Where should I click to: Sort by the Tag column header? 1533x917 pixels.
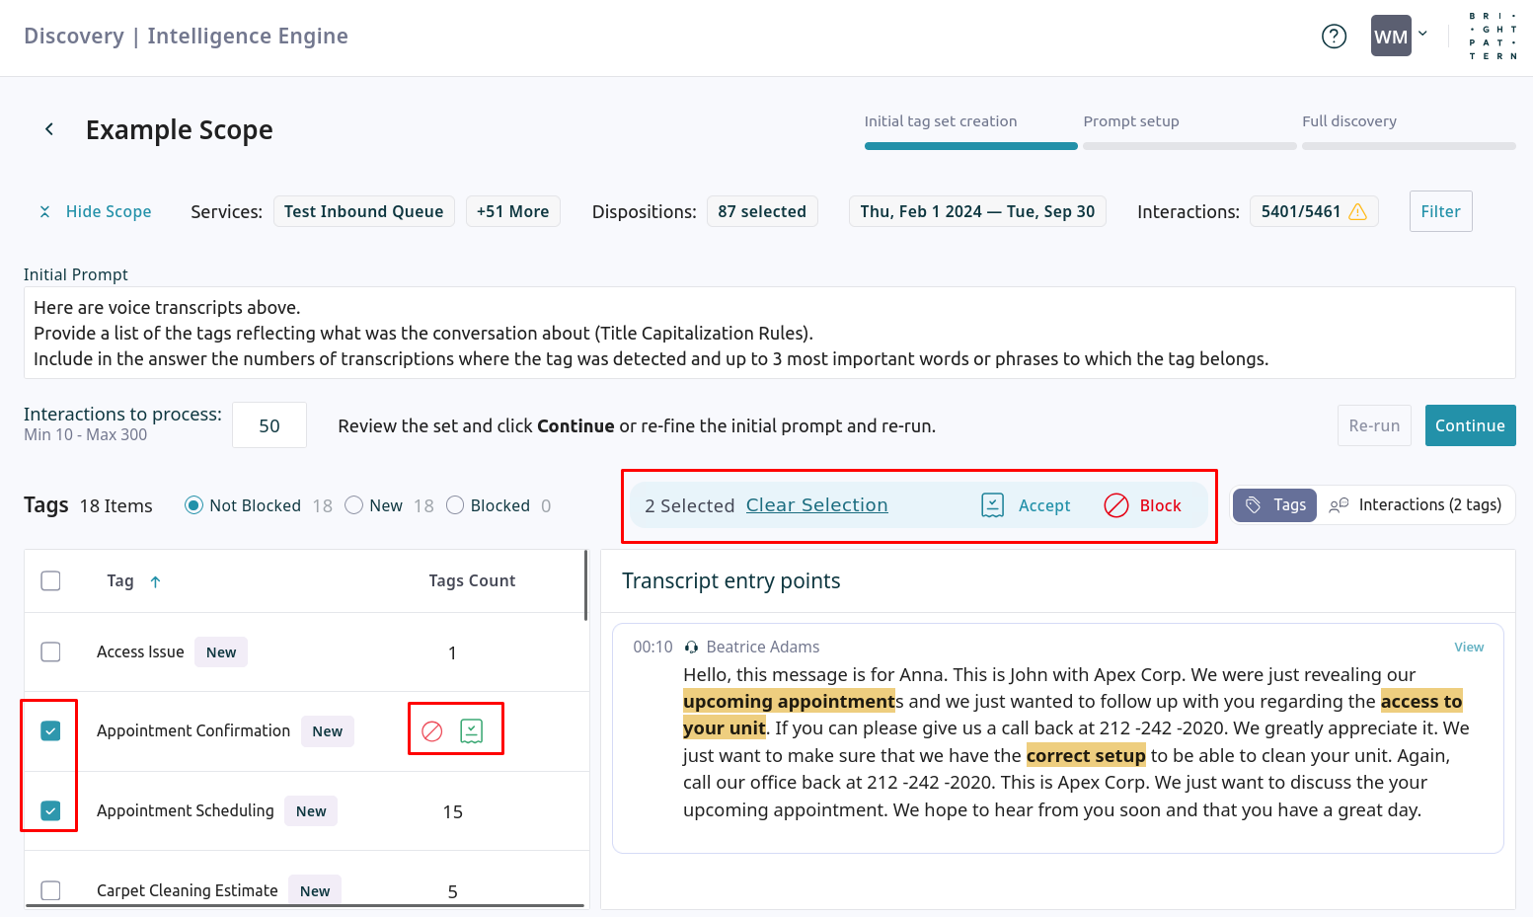point(120,580)
